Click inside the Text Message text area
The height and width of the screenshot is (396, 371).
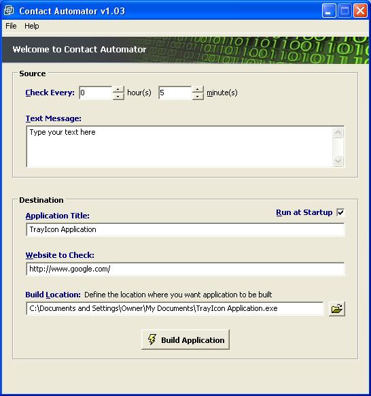179,147
